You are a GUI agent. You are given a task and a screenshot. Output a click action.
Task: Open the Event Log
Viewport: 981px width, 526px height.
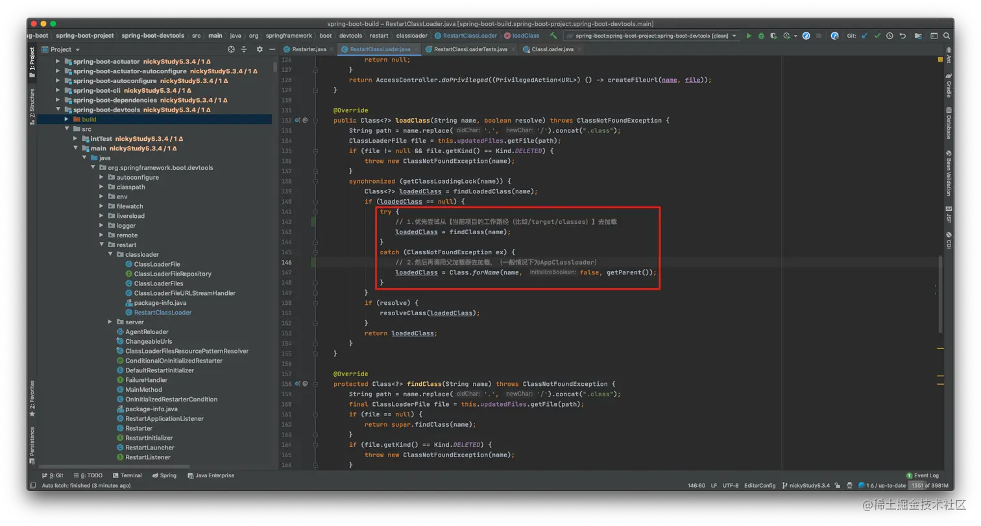pos(922,475)
